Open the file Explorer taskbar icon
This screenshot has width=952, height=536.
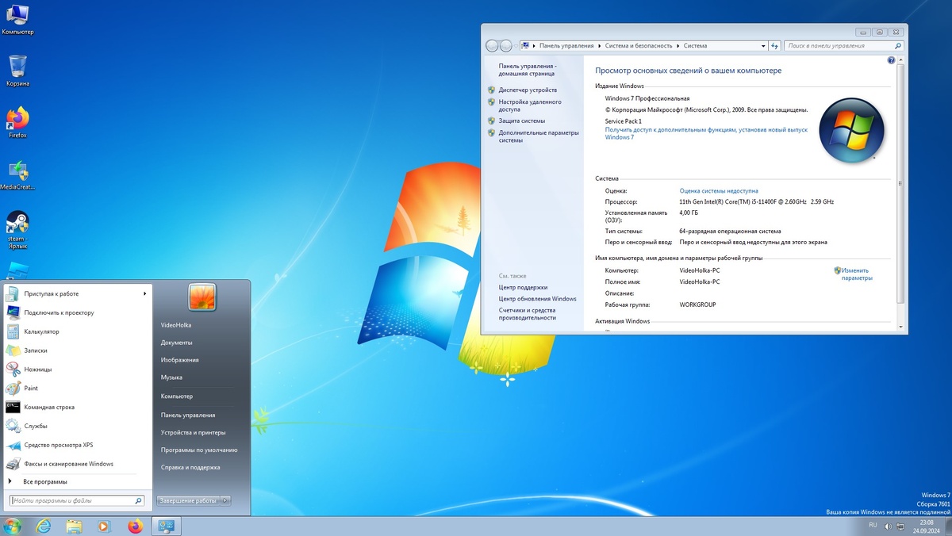[74, 526]
